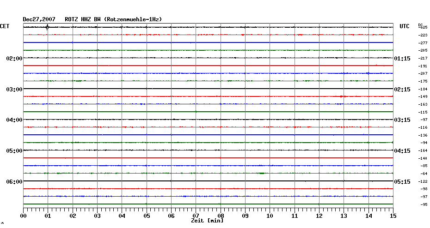The image size is (430, 228).
Task: Click minute tick label 11 on time axis
Action: pos(295,216)
